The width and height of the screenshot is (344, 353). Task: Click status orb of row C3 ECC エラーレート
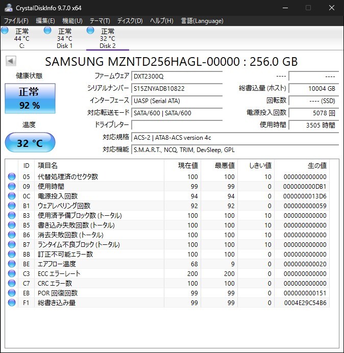12,273
